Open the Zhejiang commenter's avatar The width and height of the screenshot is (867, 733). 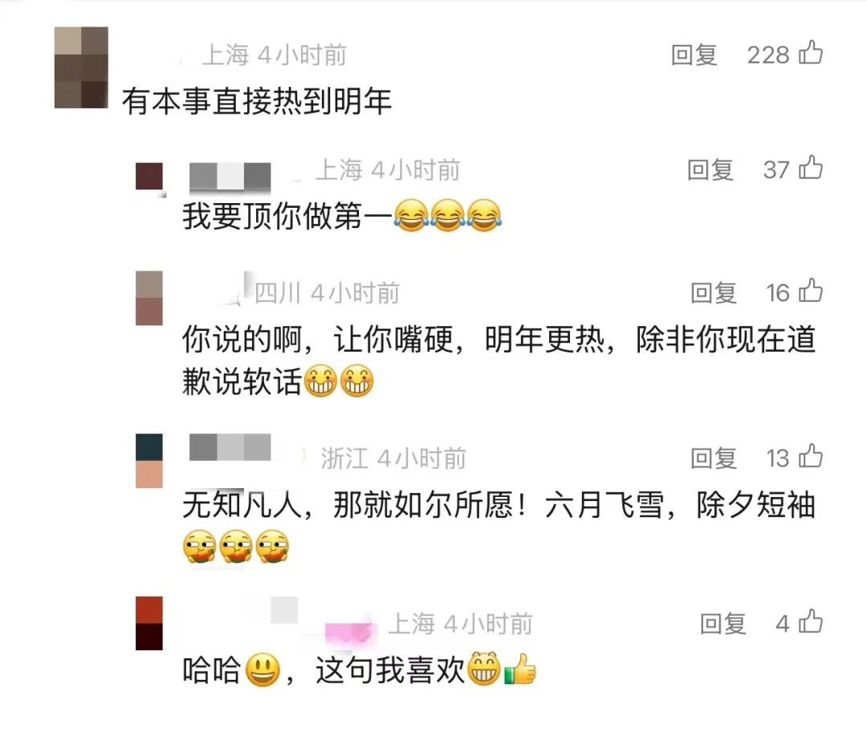click(149, 461)
